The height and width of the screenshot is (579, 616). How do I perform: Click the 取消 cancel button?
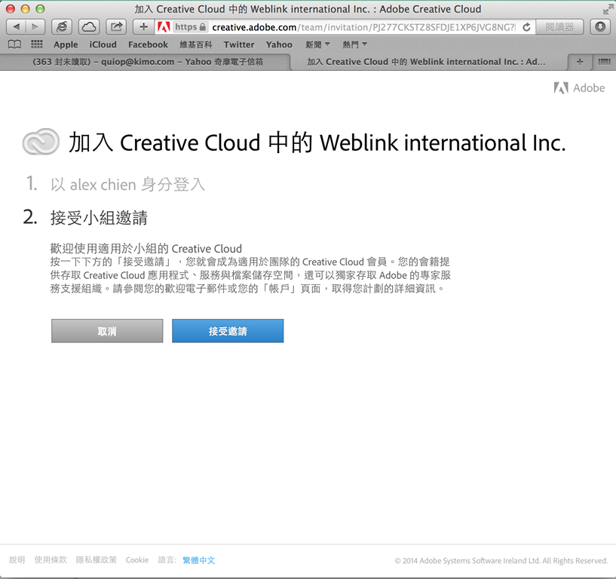coord(107,331)
